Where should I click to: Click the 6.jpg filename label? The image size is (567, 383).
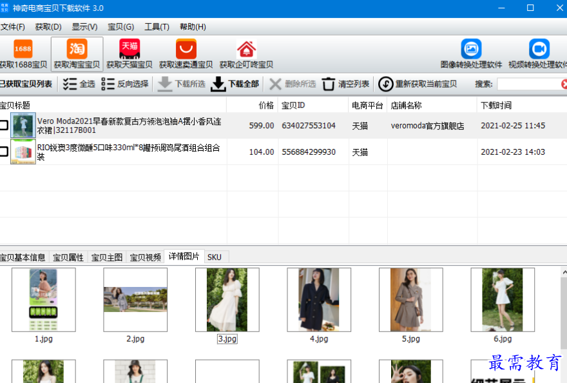click(503, 339)
